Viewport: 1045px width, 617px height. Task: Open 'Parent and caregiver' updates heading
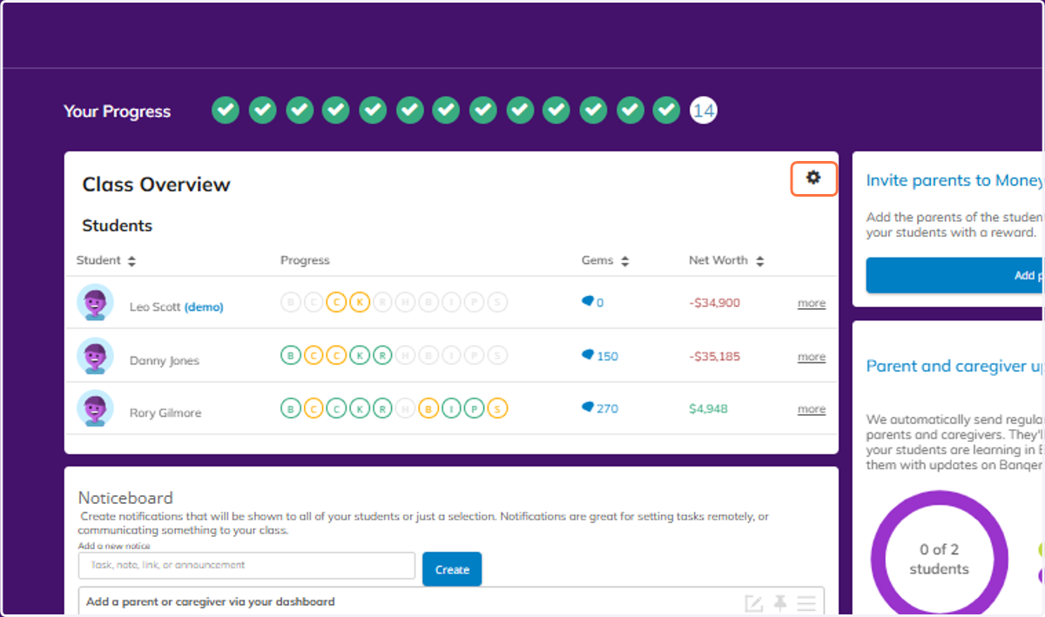(954, 366)
